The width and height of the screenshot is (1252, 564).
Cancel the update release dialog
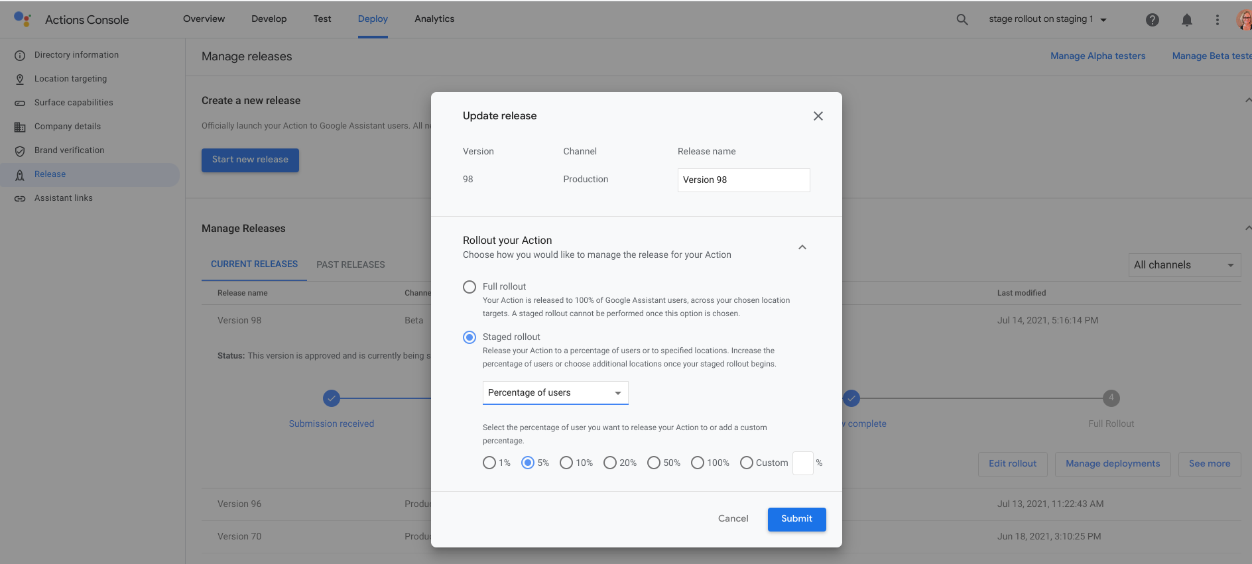[733, 519]
